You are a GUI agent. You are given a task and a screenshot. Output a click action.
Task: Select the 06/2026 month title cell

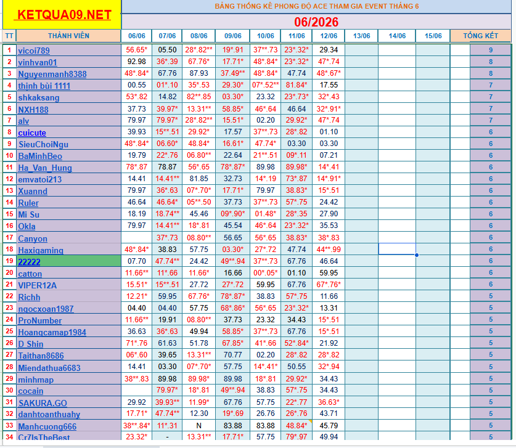[316, 22]
